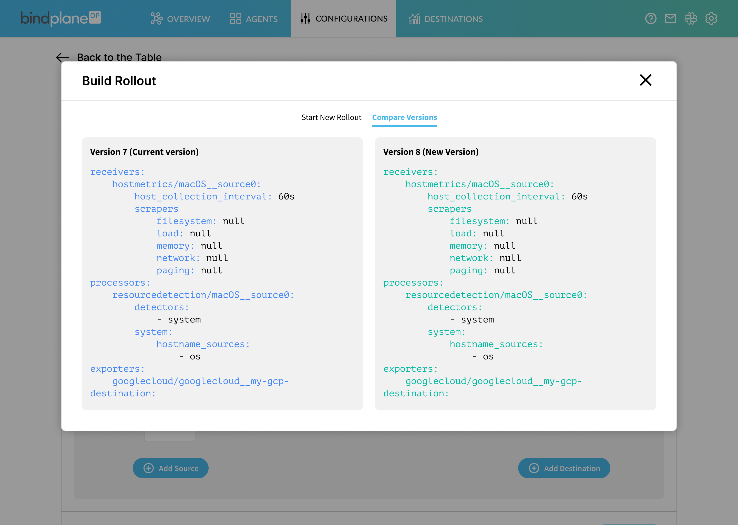Click the Add Destination button
The image size is (738, 525).
pyautogui.click(x=564, y=468)
